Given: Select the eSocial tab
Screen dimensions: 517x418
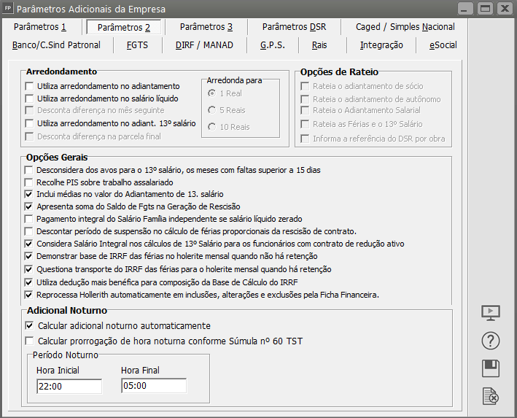Looking at the screenshot, I should click(x=443, y=45).
